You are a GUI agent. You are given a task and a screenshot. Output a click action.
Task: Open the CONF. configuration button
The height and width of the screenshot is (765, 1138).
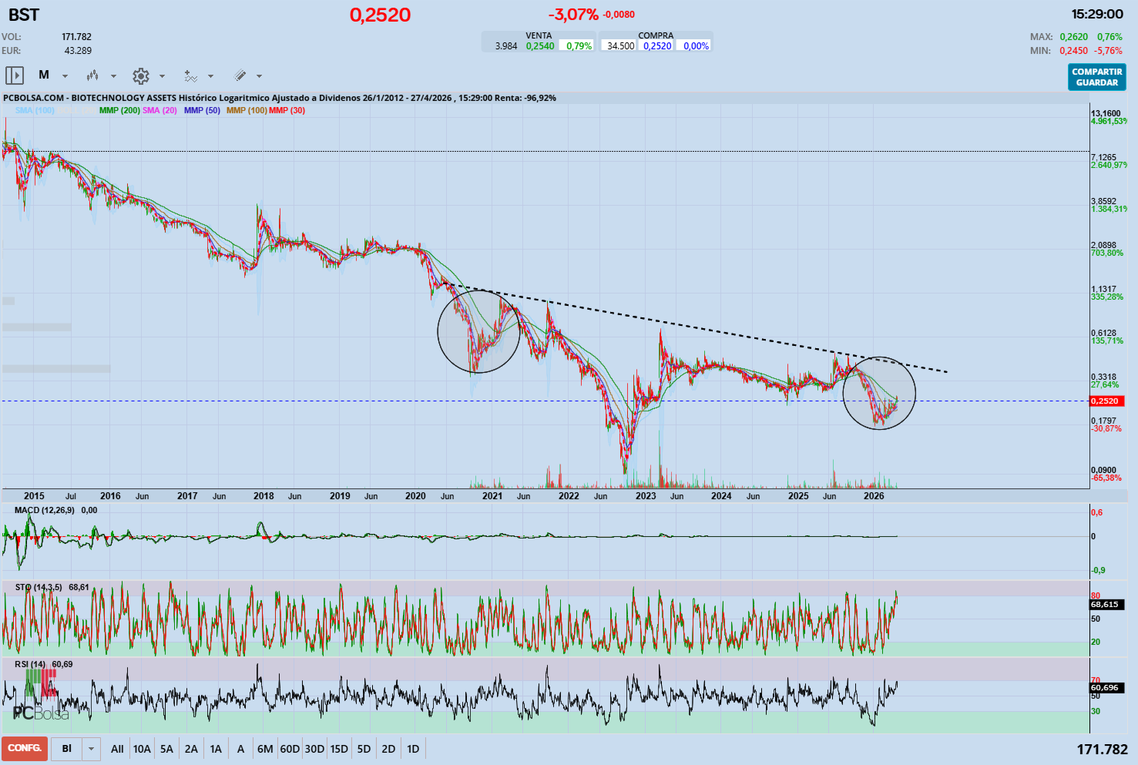(24, 748)
